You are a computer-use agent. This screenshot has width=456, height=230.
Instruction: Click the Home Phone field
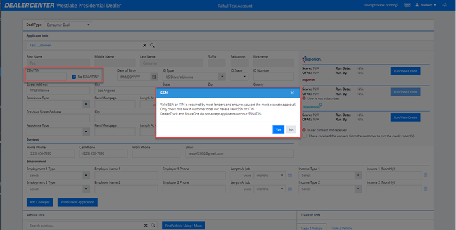pyautogui.click(x=51, y=153)
